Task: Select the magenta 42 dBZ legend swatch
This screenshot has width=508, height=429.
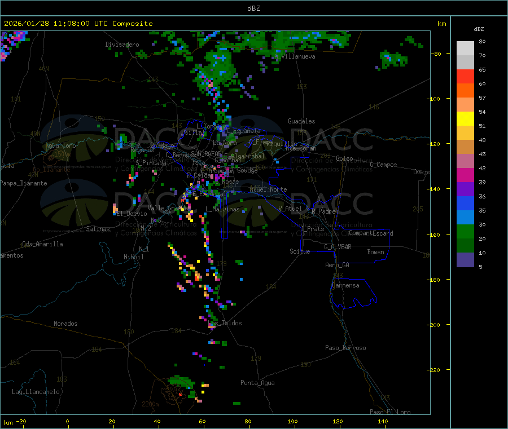Action: tap(465, 175)
